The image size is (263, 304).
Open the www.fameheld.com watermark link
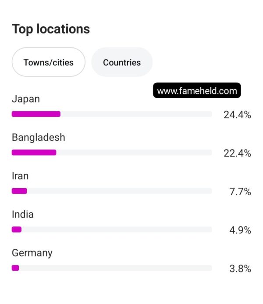tap(197, 90)
